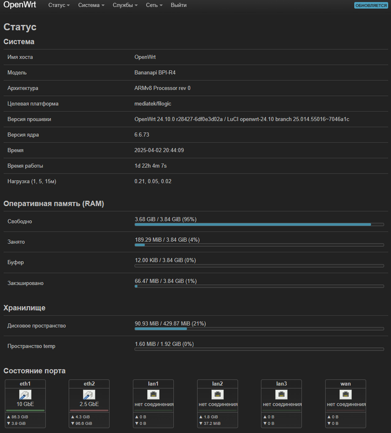Click the eth1 upload value 86.3 GiB
The image size is (391, 433).
[x=19, y=417]
